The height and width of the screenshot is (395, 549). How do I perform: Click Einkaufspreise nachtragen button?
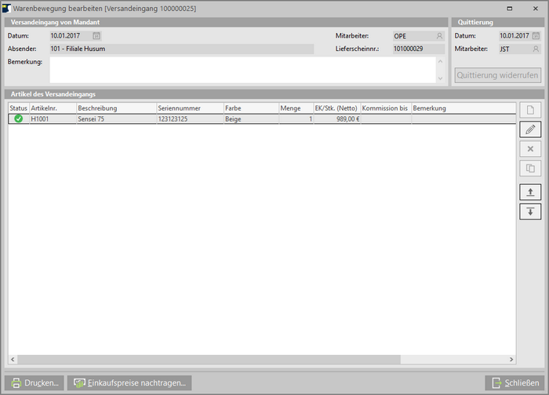[x=129, y=383]
